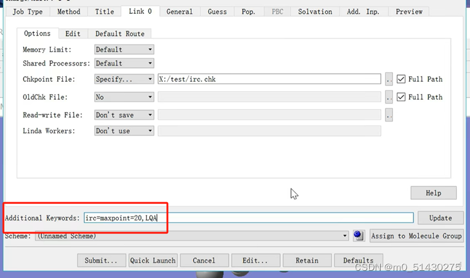Click the blue scheme icon button
Image resolution: width=470 pixels, height=278 pixels.
pos(358,235)
